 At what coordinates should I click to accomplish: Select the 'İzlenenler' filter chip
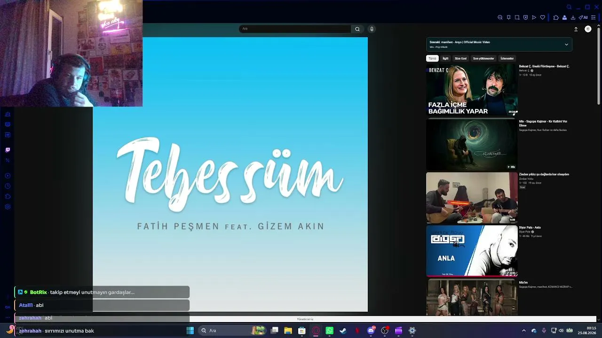click(507, 59)
